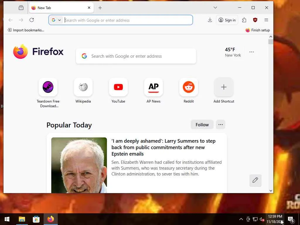Reload the current page
Image resolution: width=300 pixels, height=225 pixels.
[x=32, y=20]
